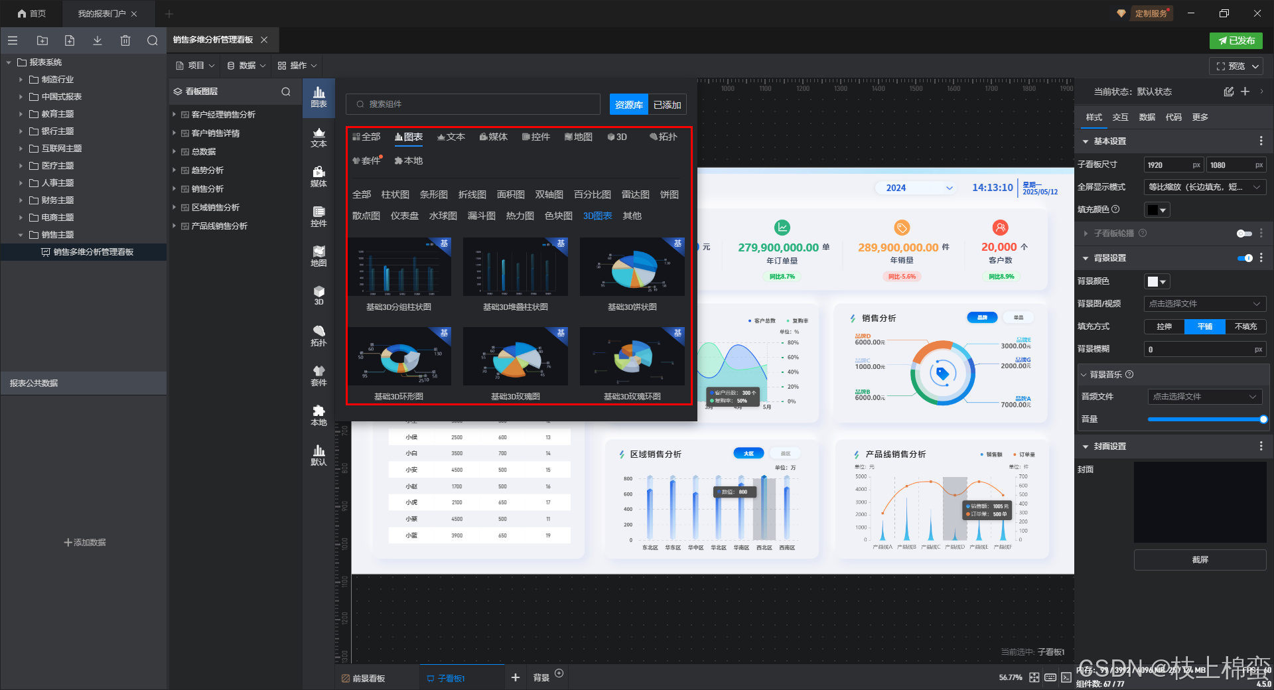1274x690 pixels.
Task: Select the 不填充 fill mode
Action: tap(1245, 326)
